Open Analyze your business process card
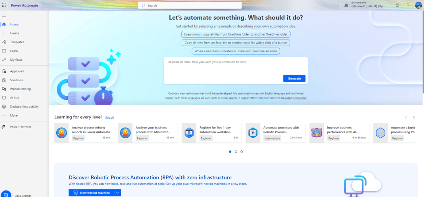This screenshot has width=424, height=197. click(x=148, y=133)
